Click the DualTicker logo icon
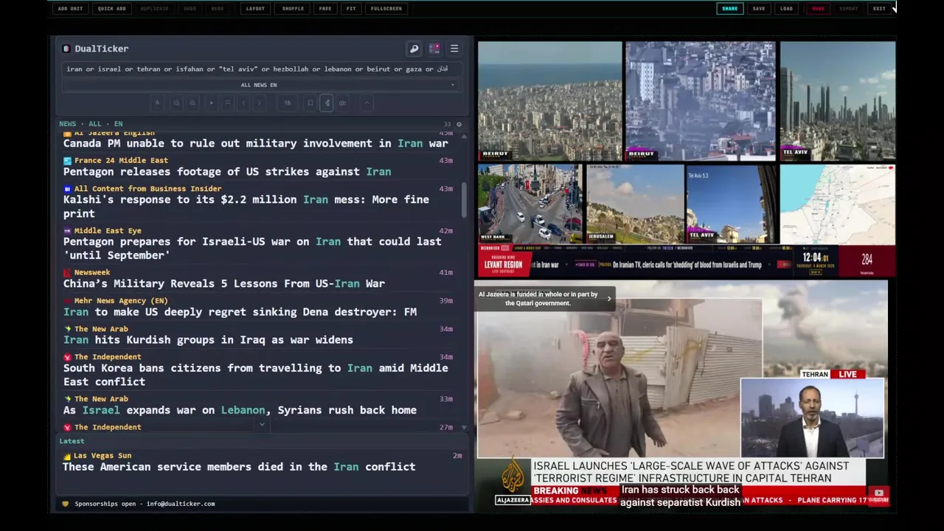The width and height of the screenshot is (944, 531). [x=66, y=49]
